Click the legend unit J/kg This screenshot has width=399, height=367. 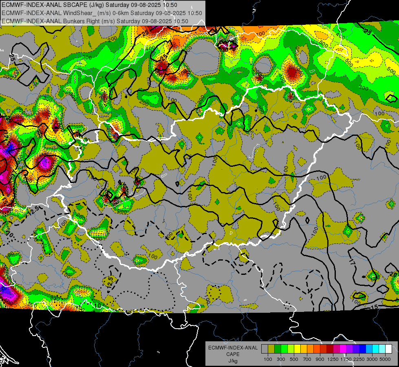click(233, 361)
